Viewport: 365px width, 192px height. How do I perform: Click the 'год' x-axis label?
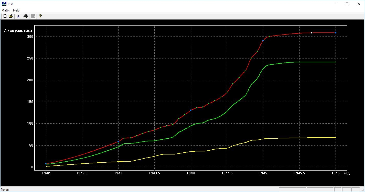(x=347, y=173)
